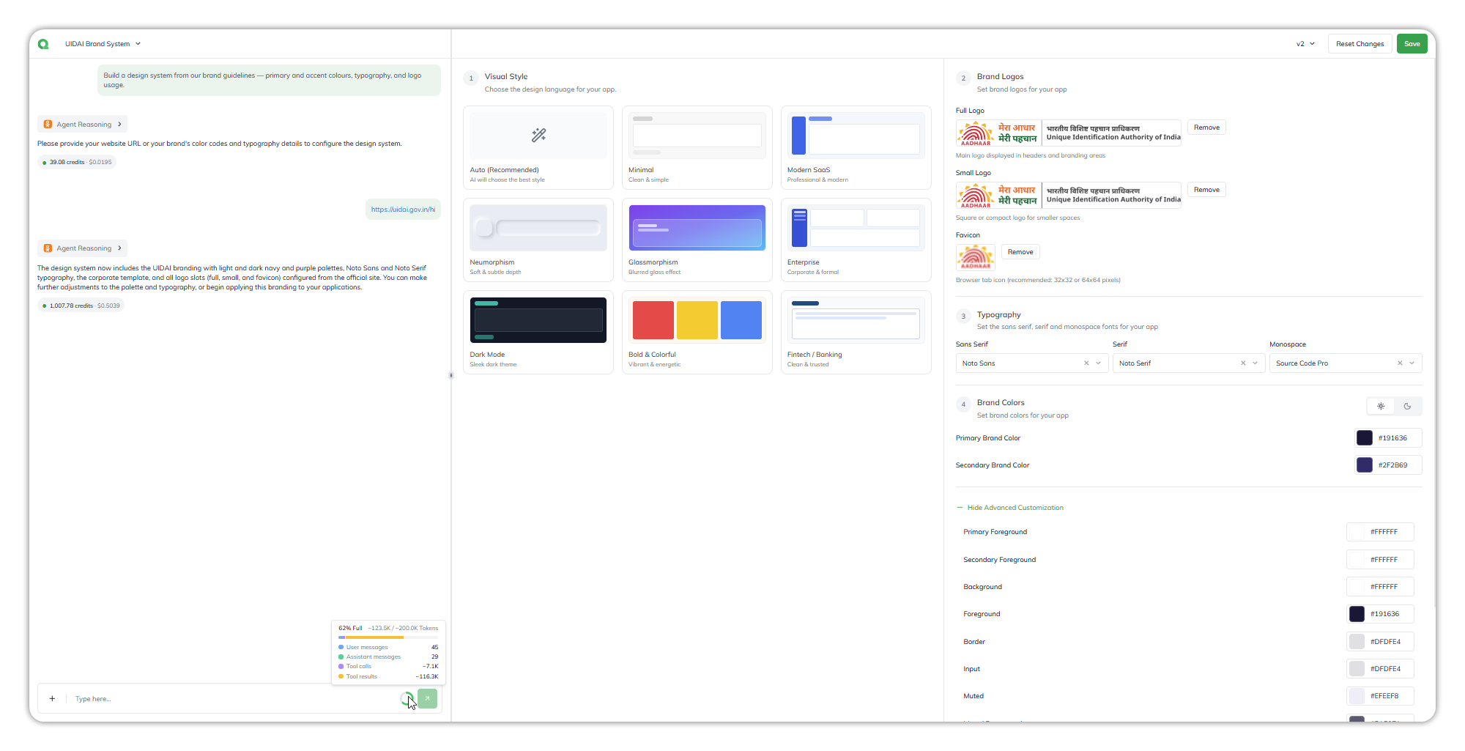Open the v2 version dropdown
1465x751 pixels.
click(x=1305, y=44)
